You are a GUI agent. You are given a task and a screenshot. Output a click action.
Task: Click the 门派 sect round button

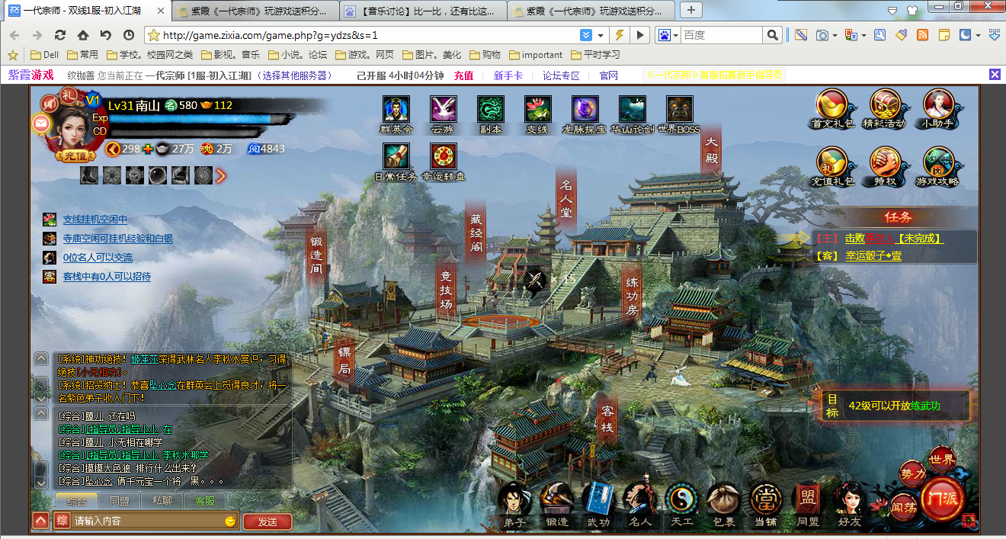click(941, 499)
